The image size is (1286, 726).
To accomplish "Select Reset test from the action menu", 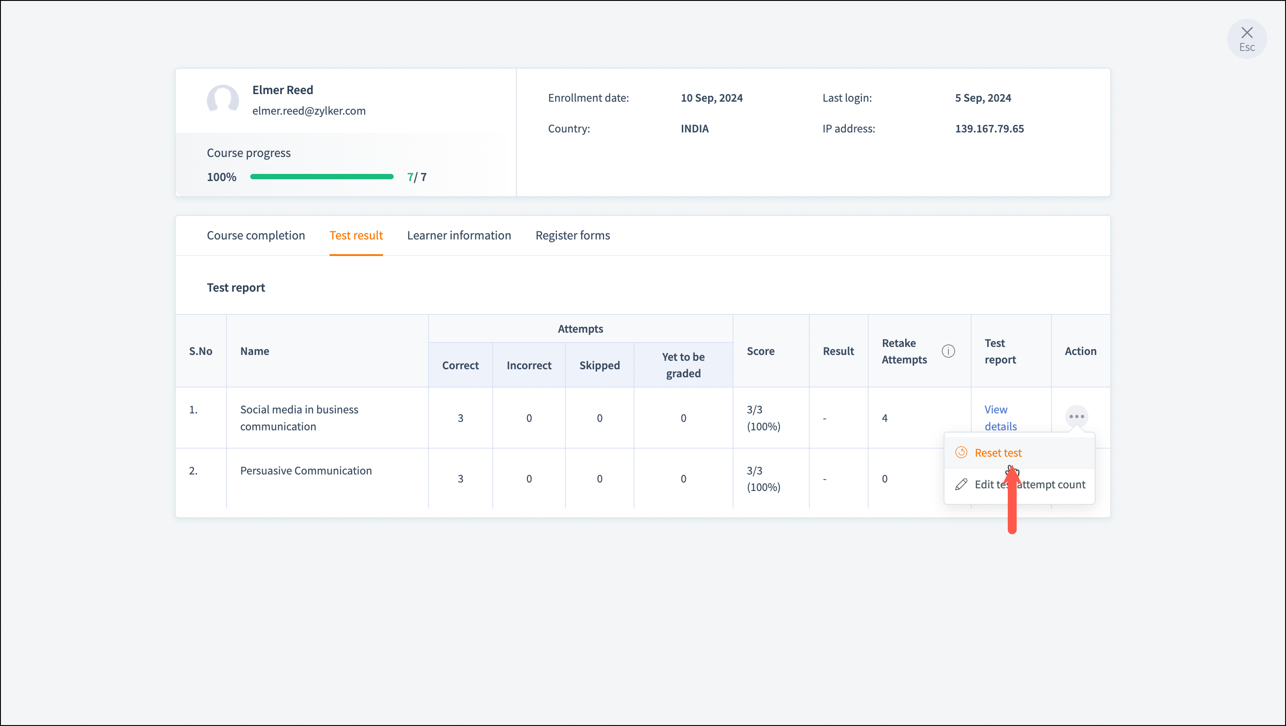I will coord(998,452).
